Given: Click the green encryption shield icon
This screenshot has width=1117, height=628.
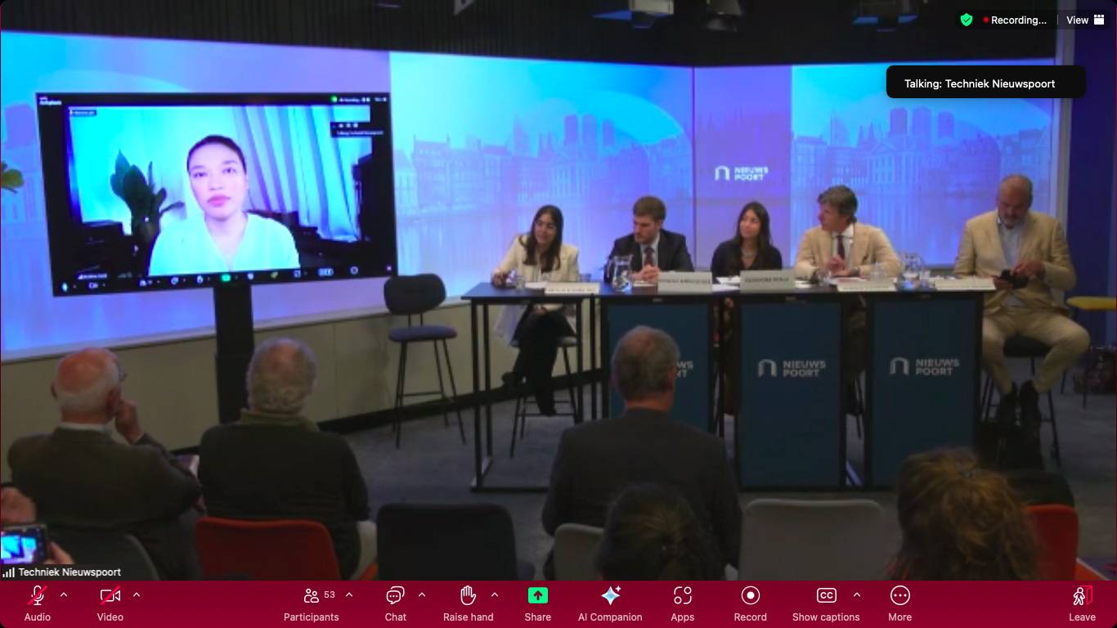Looking at the screenshot, I should coord(967,20).
